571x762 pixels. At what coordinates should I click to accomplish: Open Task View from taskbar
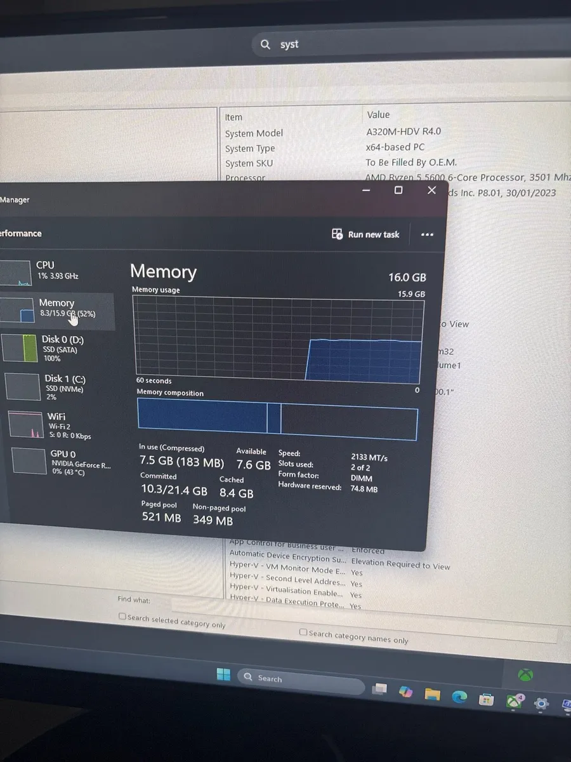point(379,689)
